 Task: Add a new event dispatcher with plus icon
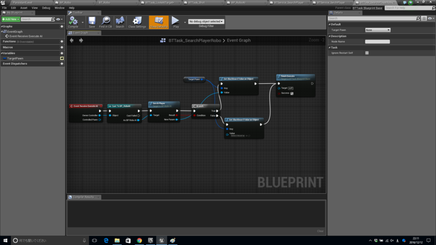coord(62,64)
